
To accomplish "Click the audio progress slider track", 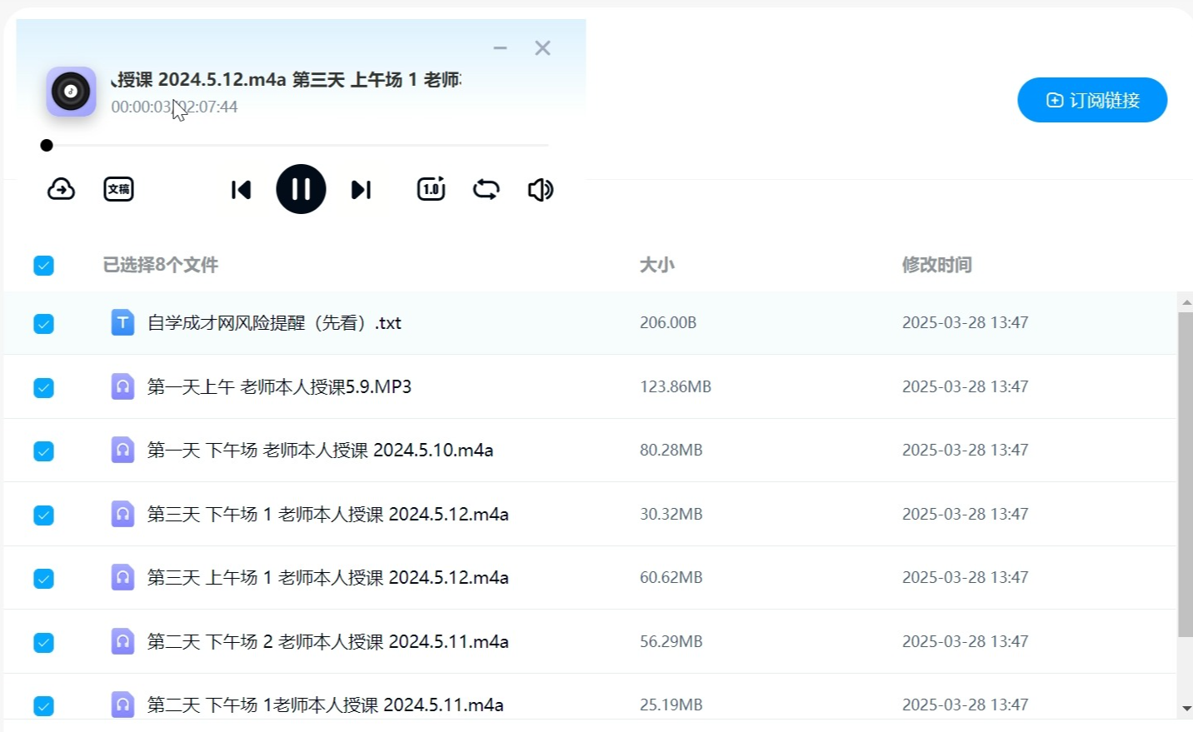I will (300, 145).
